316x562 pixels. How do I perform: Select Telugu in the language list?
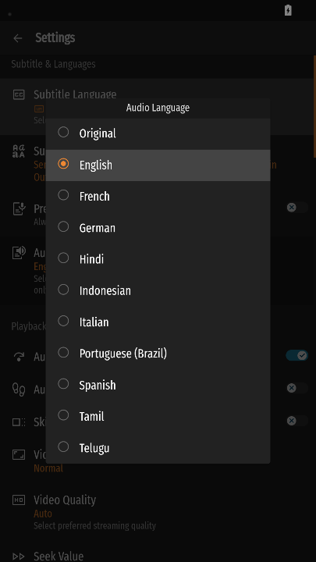158,448
